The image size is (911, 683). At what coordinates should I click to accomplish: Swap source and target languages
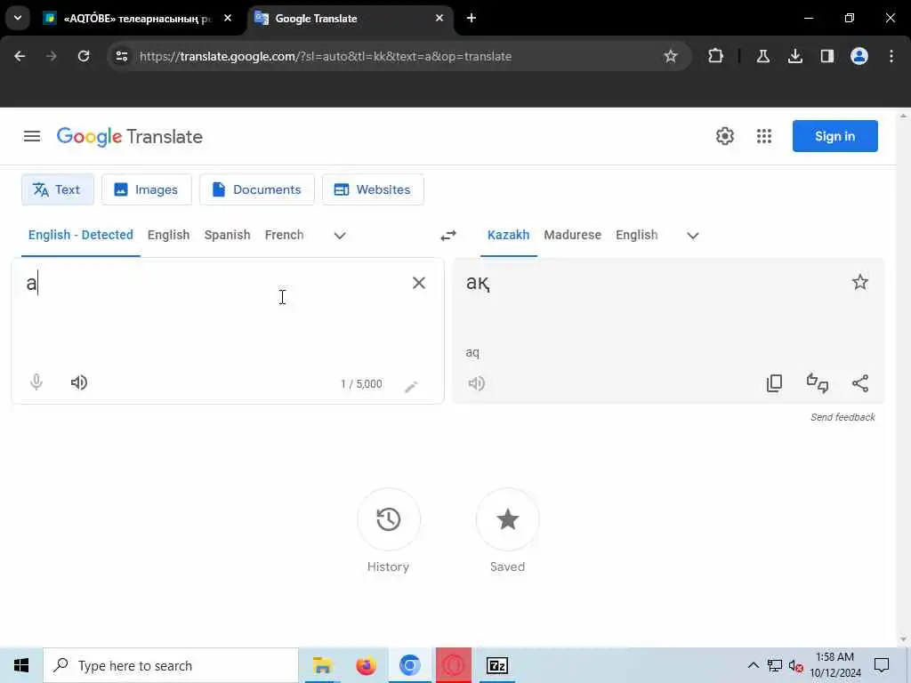point(448,235)
